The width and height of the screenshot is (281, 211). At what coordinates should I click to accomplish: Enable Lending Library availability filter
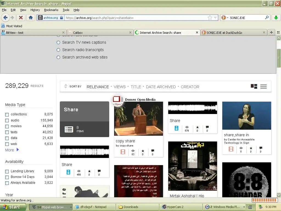[7, 171]
